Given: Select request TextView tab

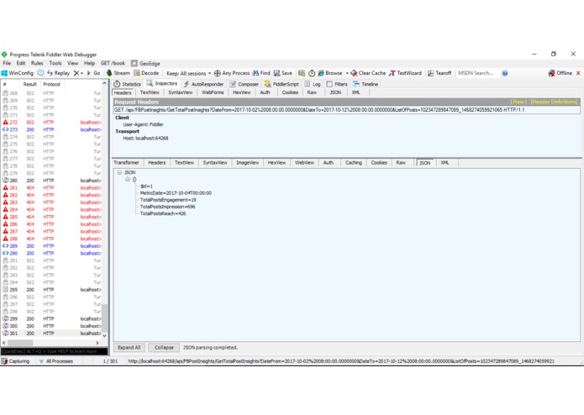Looking at the screenshot, I should coord(150,92).
